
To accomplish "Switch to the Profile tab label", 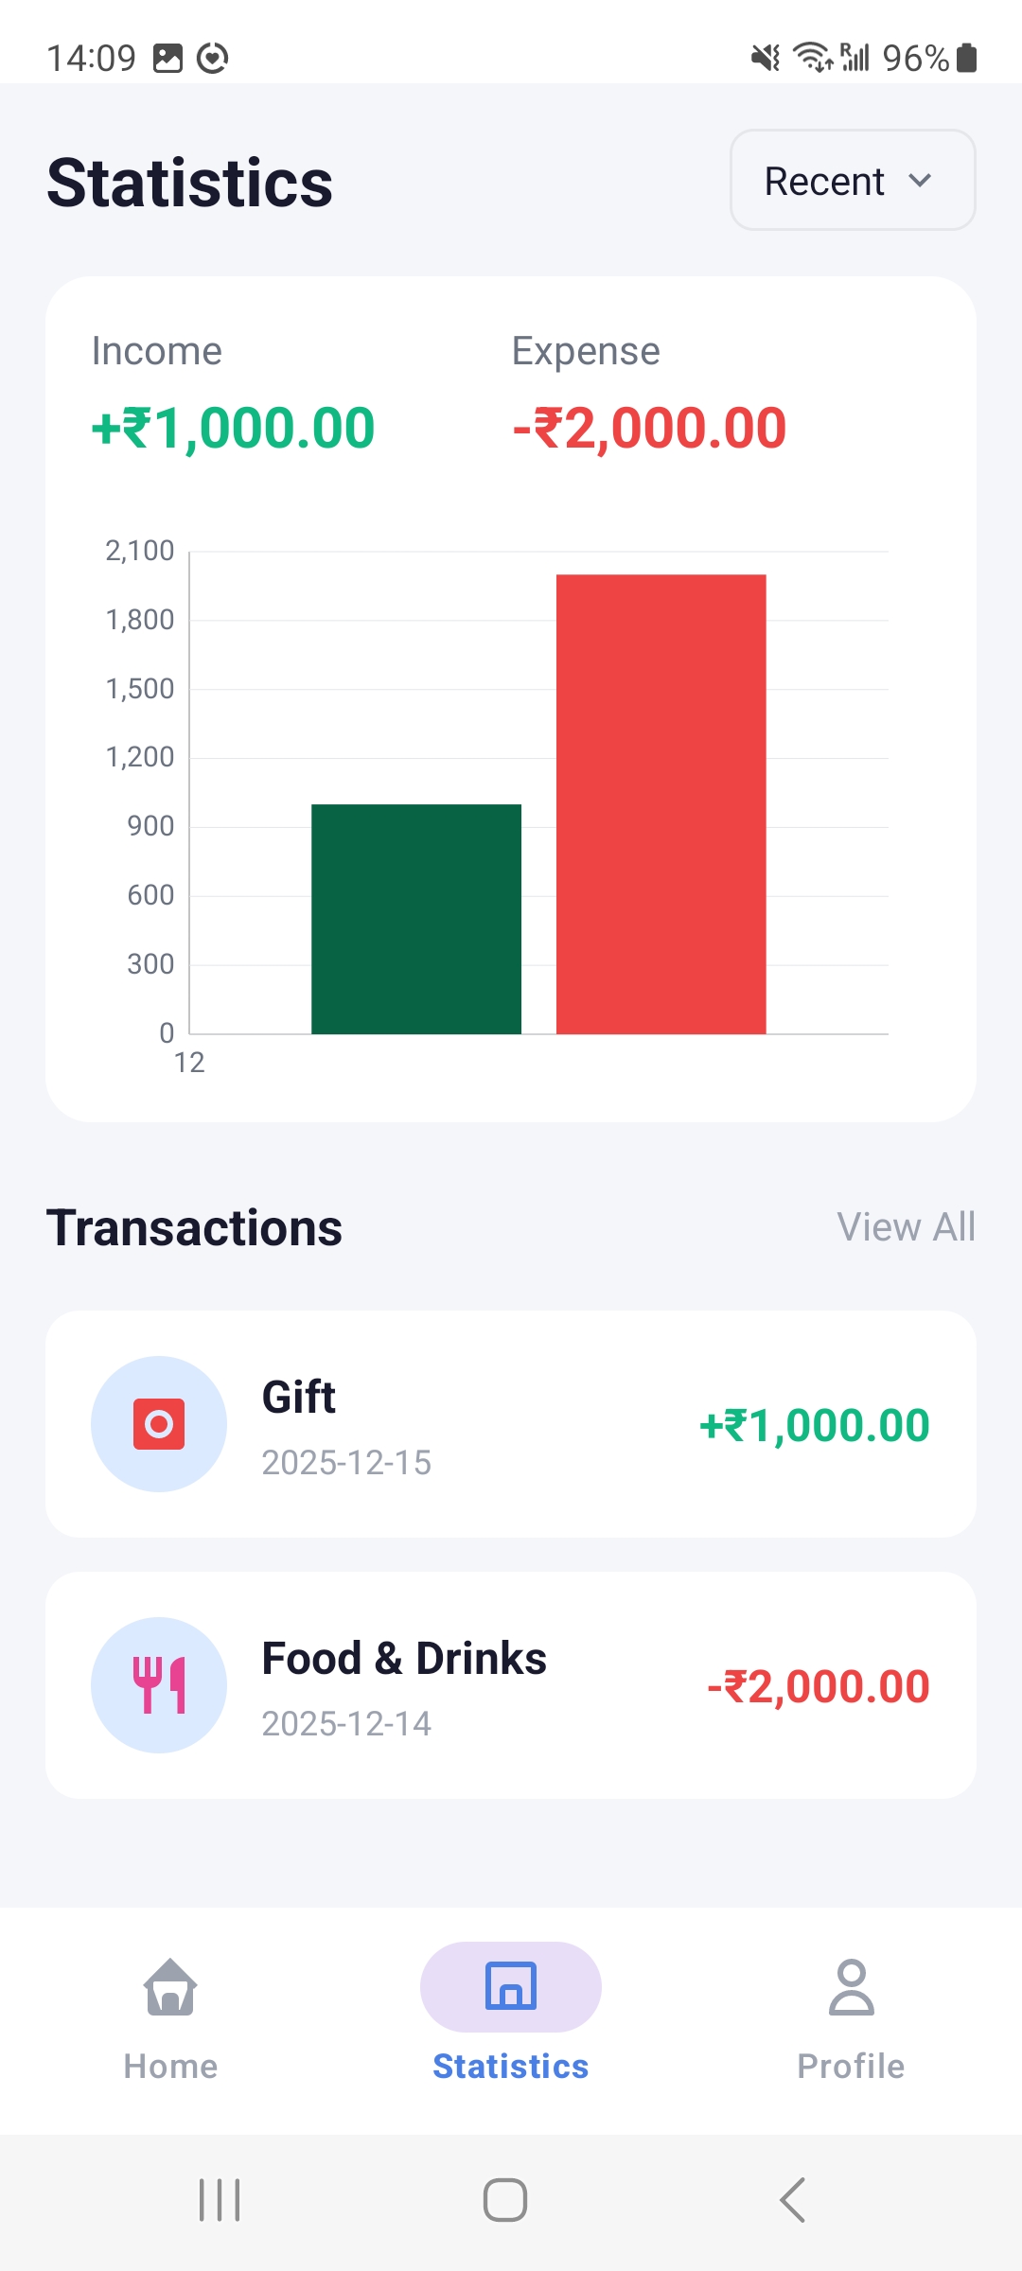I will tap(851, 2067).
